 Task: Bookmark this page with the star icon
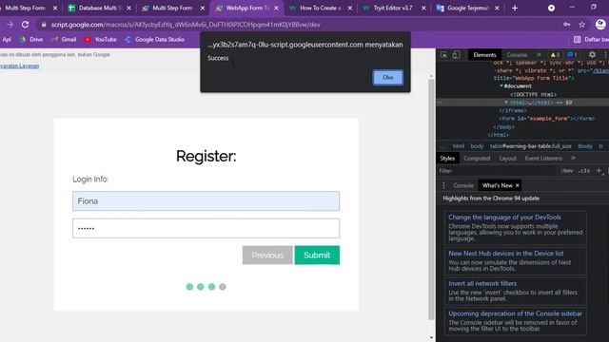(x=581, y=25)
